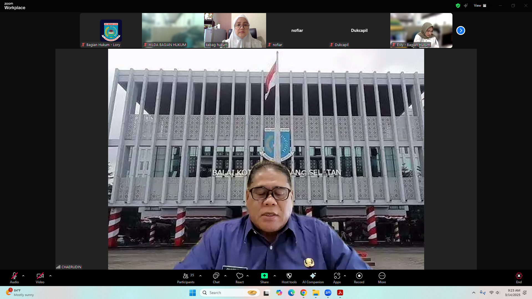This screenshot has width=532, height=299.
Task: Open Adobe Acrobat from taskbar
Action: click(340, 293)
